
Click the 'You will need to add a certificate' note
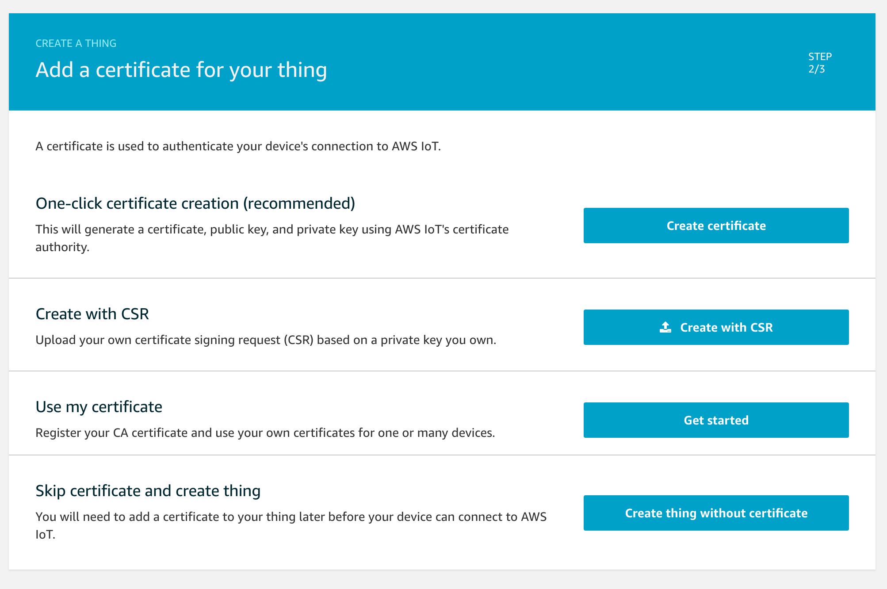tap(291, 517)
